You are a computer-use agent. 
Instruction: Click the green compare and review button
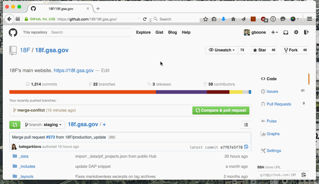(15, 125)
